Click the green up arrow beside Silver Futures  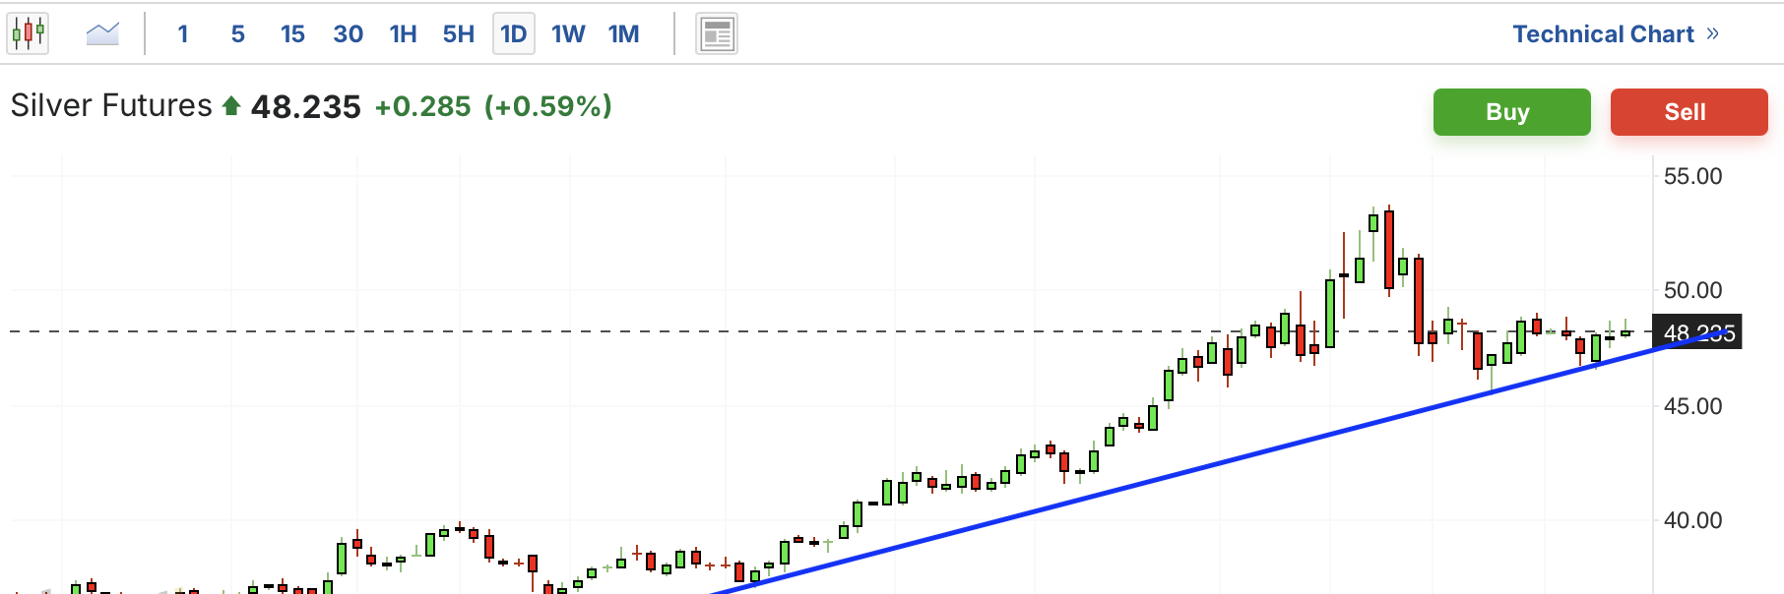coord(231,105)
